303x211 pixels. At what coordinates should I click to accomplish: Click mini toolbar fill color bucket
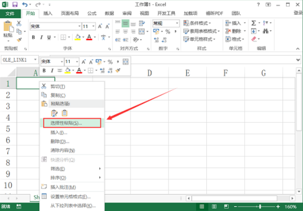[68, 70]
